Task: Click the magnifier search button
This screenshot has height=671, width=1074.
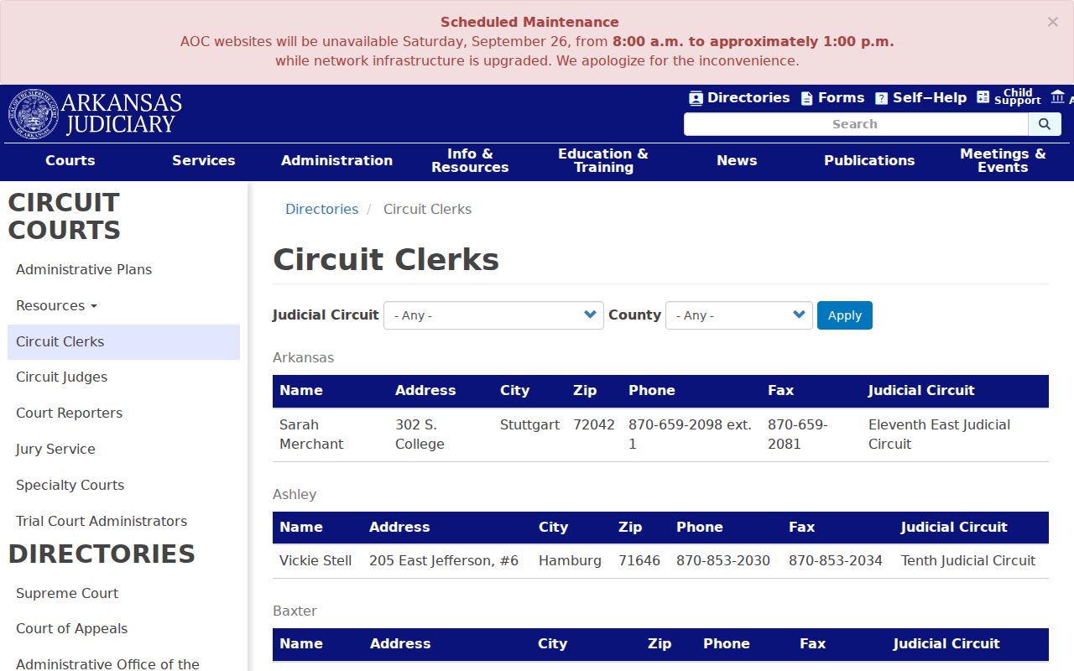Action: [x=1045, y=124]
